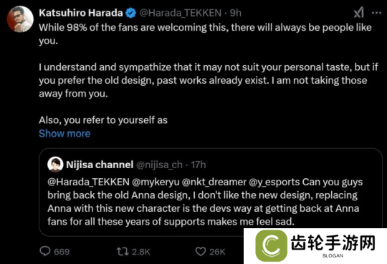Click the repost arrows icon
The height and width of the screenshot is (264, 387).
coord(123,251)
